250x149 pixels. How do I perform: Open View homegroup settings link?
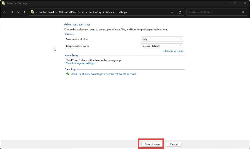[80, 63]
